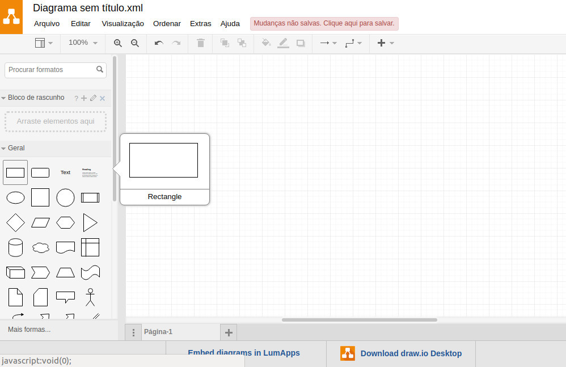This screenshot has height=367, width=566.
Task: Select the cube shape
Action: [15, 272]
